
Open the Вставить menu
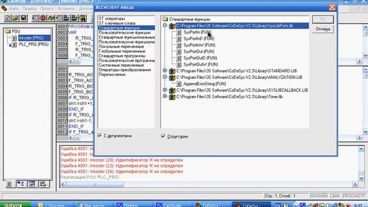66,9
